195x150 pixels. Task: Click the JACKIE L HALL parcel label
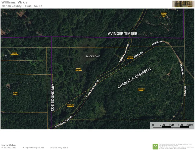coord(15,93)
